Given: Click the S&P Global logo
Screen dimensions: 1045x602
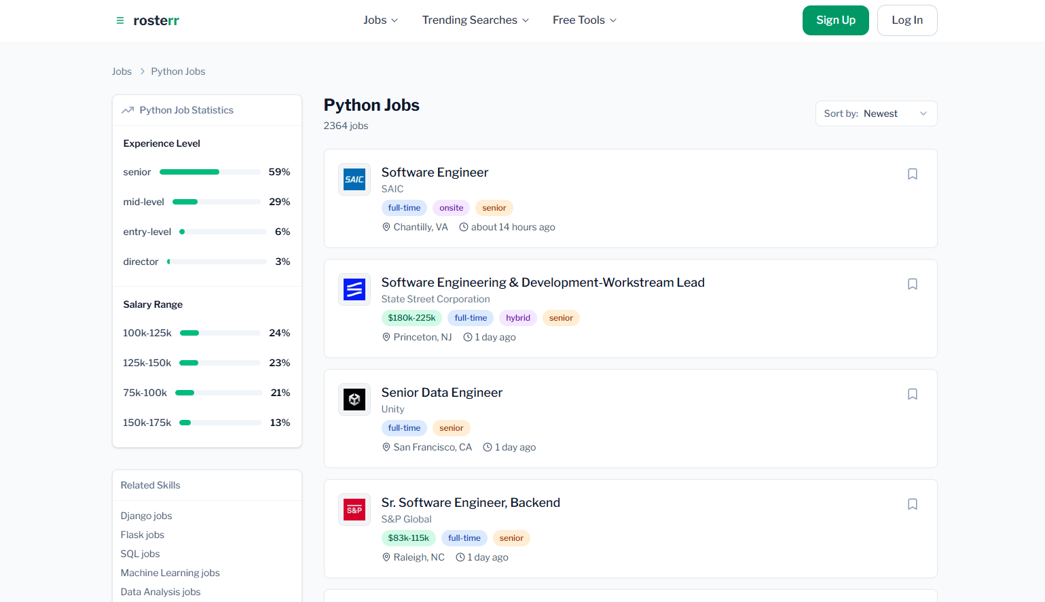Looking at the screenshot, I should pos(354,510).
